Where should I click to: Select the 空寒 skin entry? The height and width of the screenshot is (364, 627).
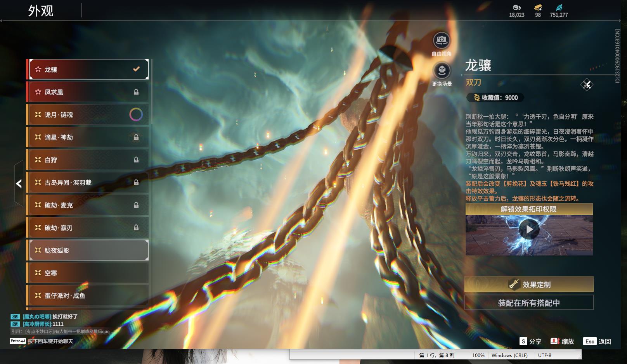click(x=88, y=273)
